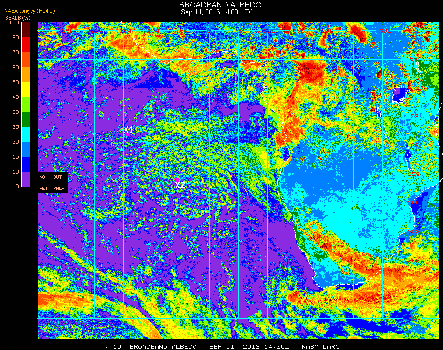The width and height of the screenshot is (443, 350).
Task: Click the 'OUT VALR' legend entry
Action: 59,182
